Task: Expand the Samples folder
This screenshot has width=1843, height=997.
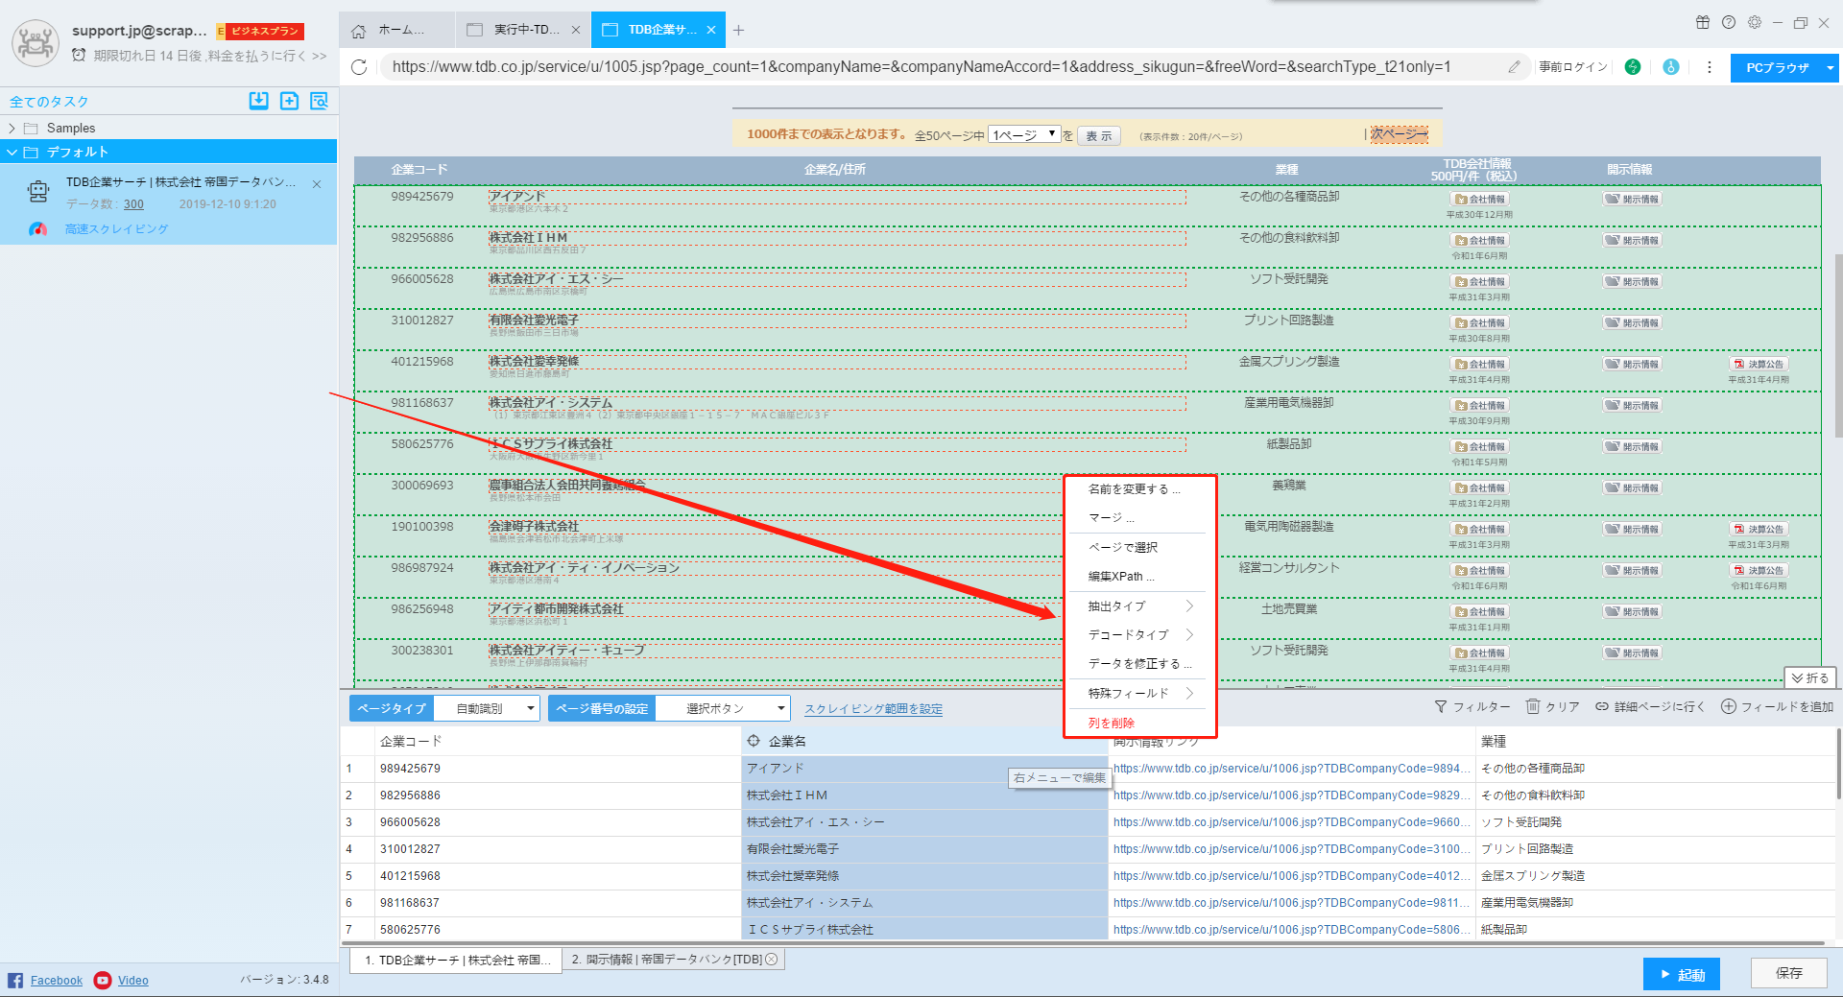Action: pos(12,128)
